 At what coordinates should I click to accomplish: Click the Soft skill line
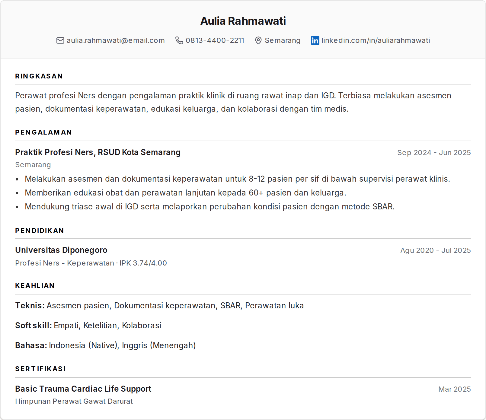(x=88, y=326)
